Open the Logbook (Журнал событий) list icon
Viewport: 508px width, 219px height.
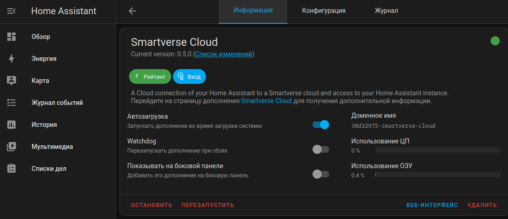[11, 103]
